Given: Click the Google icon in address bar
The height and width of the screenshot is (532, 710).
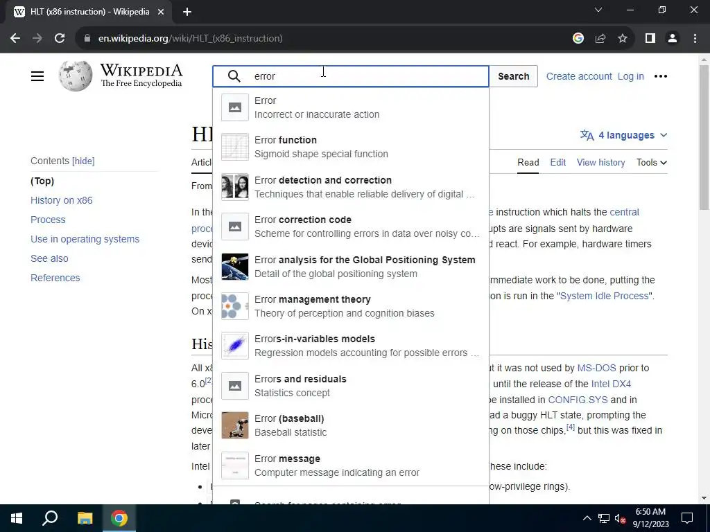Looking at the screenshot, I should (x=578, y=39).
